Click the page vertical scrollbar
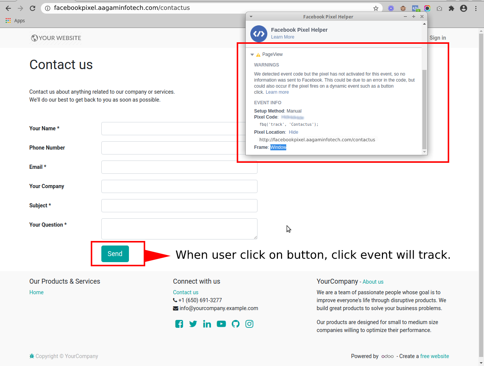This screenshot has width=484, height=366. point(481,195)
